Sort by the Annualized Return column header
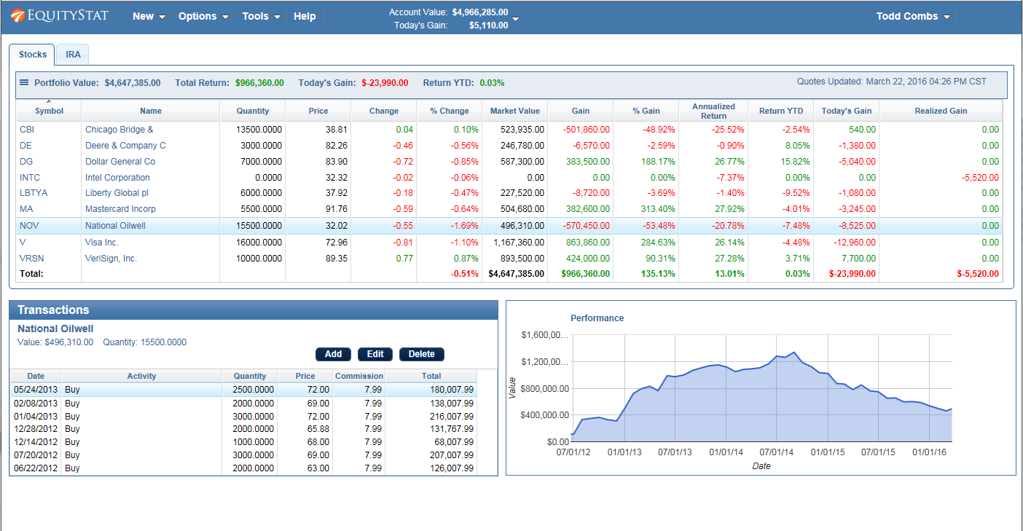 click(713, 111)
